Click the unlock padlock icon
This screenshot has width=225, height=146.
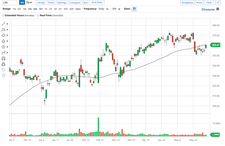pos(3,64)
